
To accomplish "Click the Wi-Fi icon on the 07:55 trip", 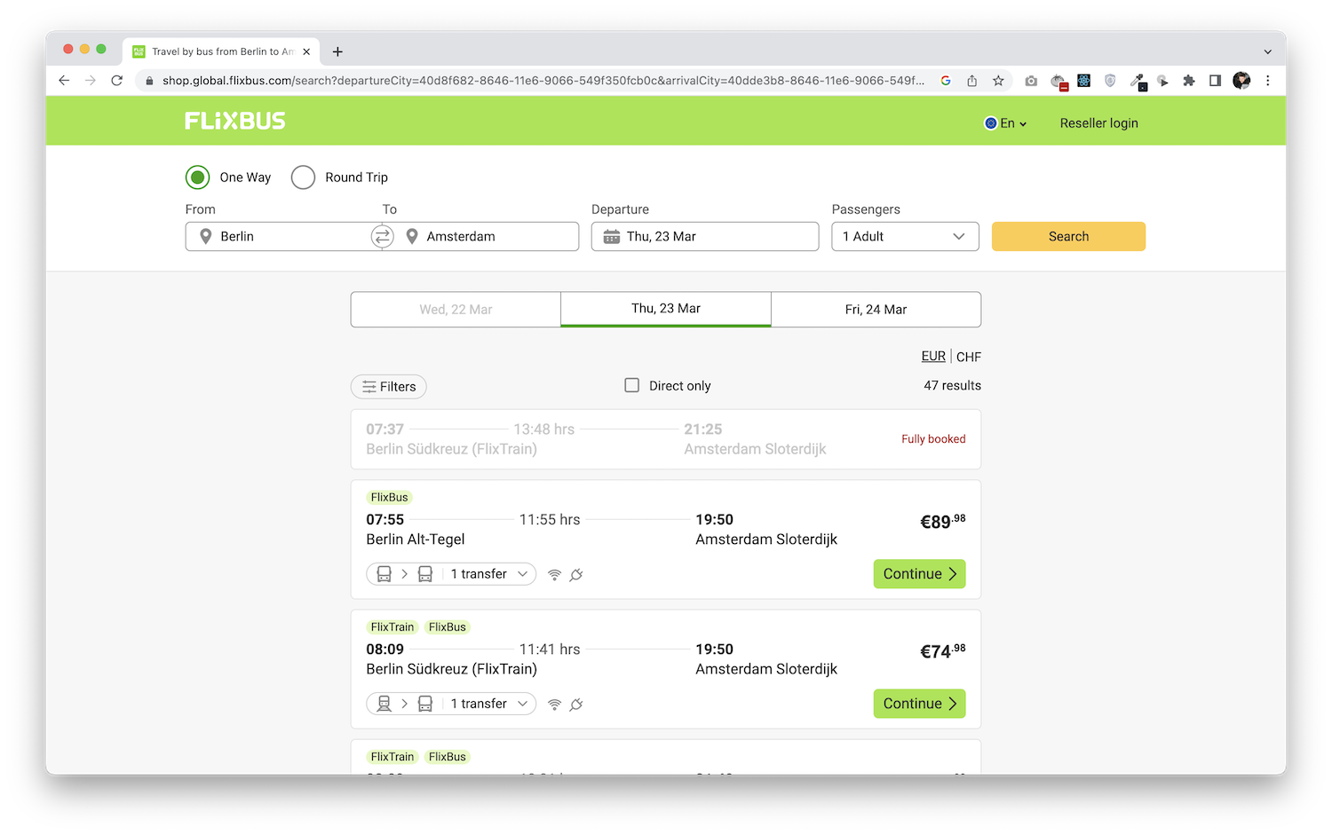I will 554,574.
